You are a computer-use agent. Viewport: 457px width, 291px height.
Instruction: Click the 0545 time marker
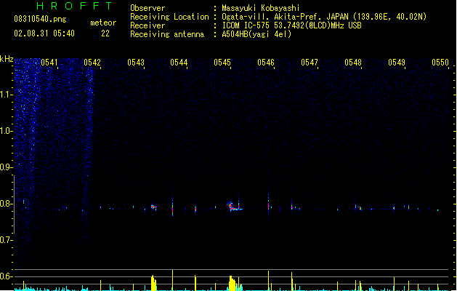[222, 63]
